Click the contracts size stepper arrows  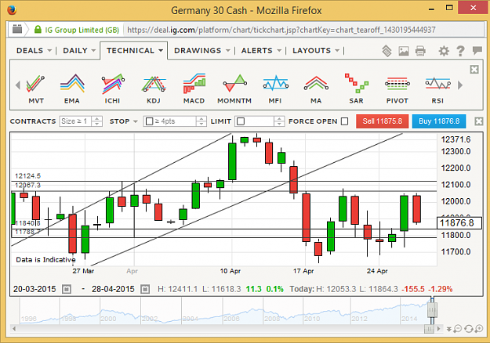(x=97, y=121)
